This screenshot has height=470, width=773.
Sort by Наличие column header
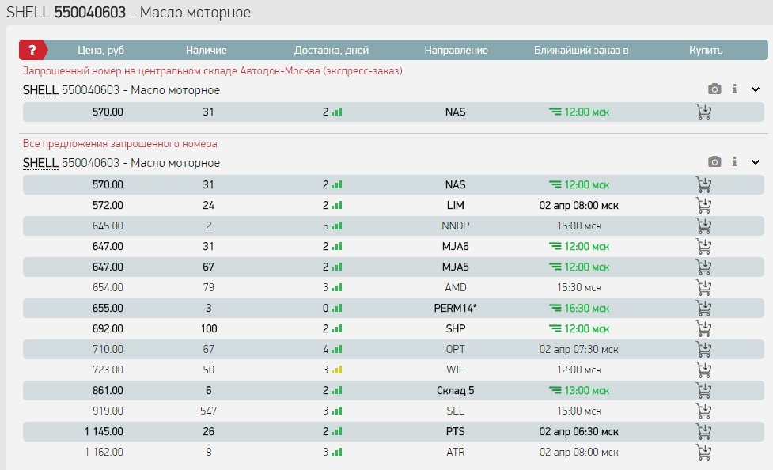(206, 50)
